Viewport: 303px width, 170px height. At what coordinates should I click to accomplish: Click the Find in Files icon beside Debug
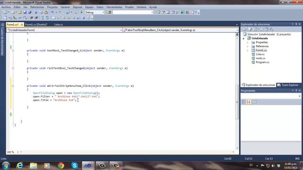pyautogui.click(x=109, y=12)
